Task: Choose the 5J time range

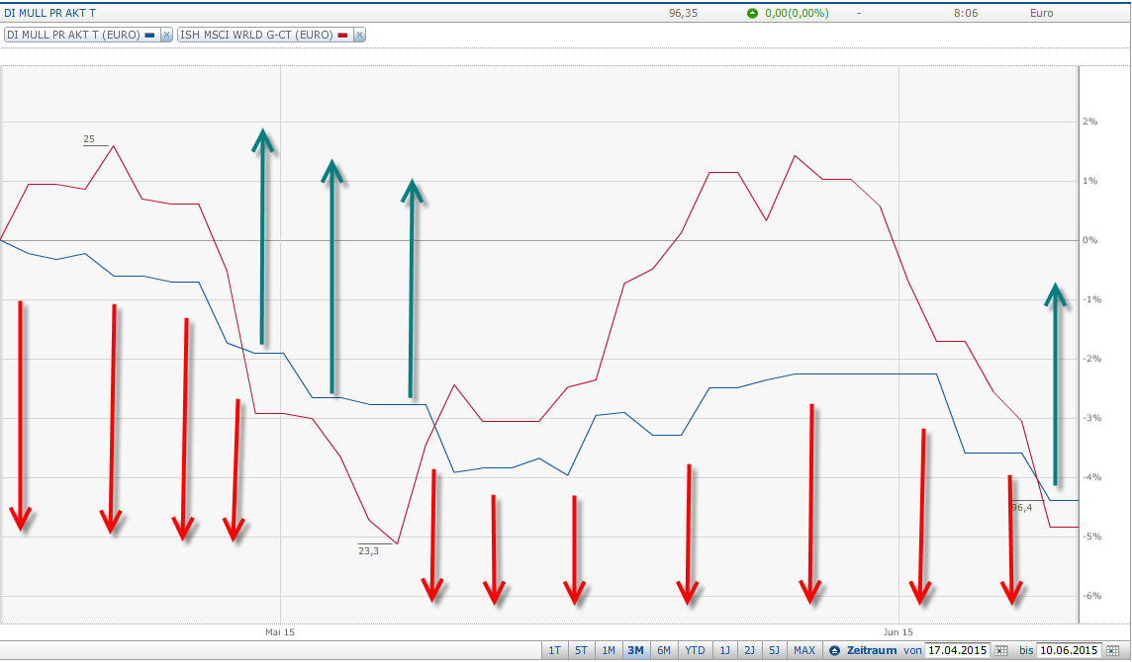Action: pyautogui.click(x=774, y=650)
